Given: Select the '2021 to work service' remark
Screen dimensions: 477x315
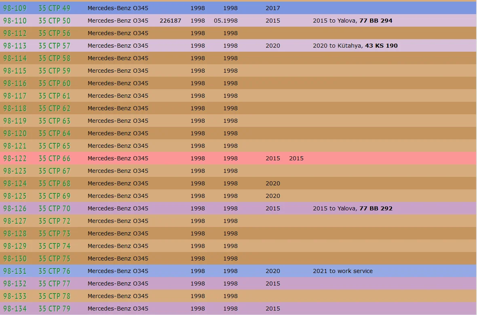Looking at the screenshot, I should (342, 271).
